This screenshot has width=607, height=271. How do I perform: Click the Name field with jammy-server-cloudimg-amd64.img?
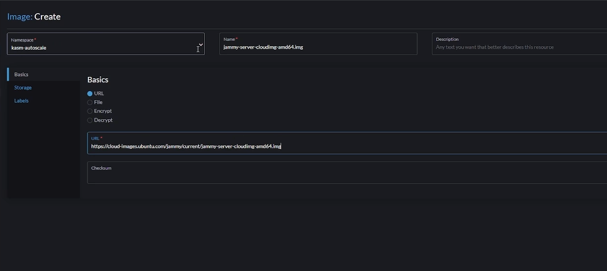coord(318,47)
